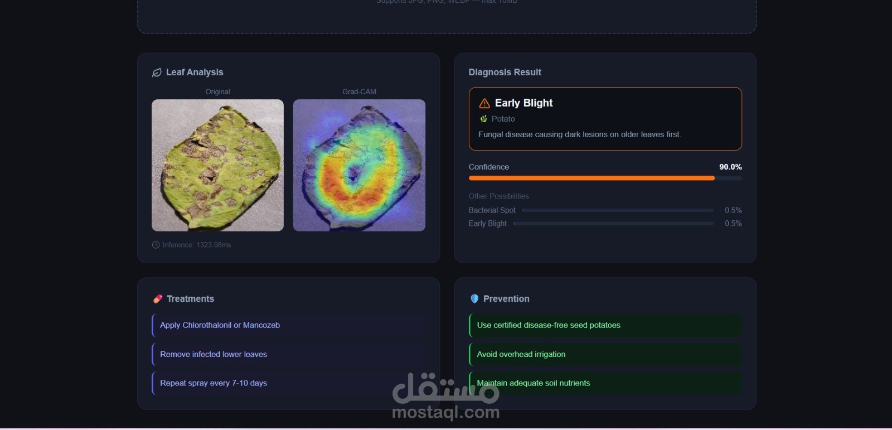Click the plant icon beside Potato
This screenshot has width=892, height=430.
[483, 119]
